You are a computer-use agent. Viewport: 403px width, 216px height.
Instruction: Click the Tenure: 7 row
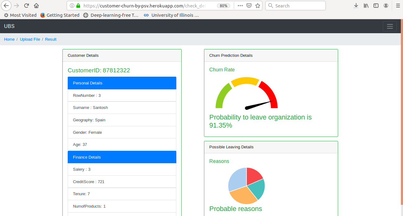coord(122,194)
